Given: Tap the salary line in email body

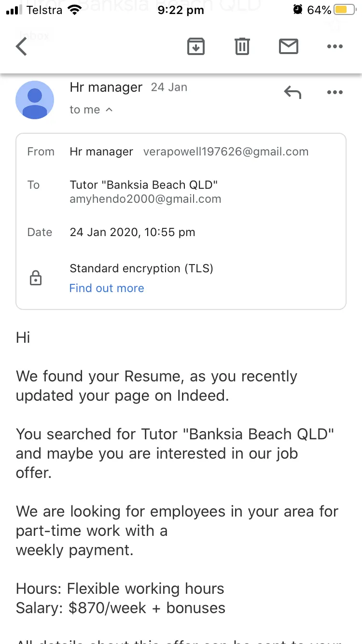Looking at the screenshot, I should [121, 608].
